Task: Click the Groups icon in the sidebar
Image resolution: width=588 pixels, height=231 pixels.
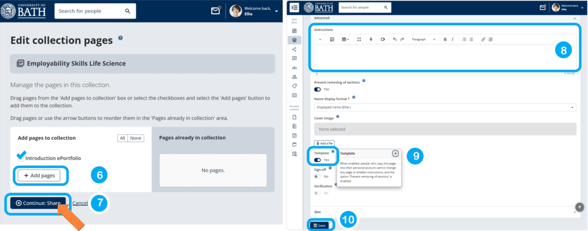Action: coord(295,68)
